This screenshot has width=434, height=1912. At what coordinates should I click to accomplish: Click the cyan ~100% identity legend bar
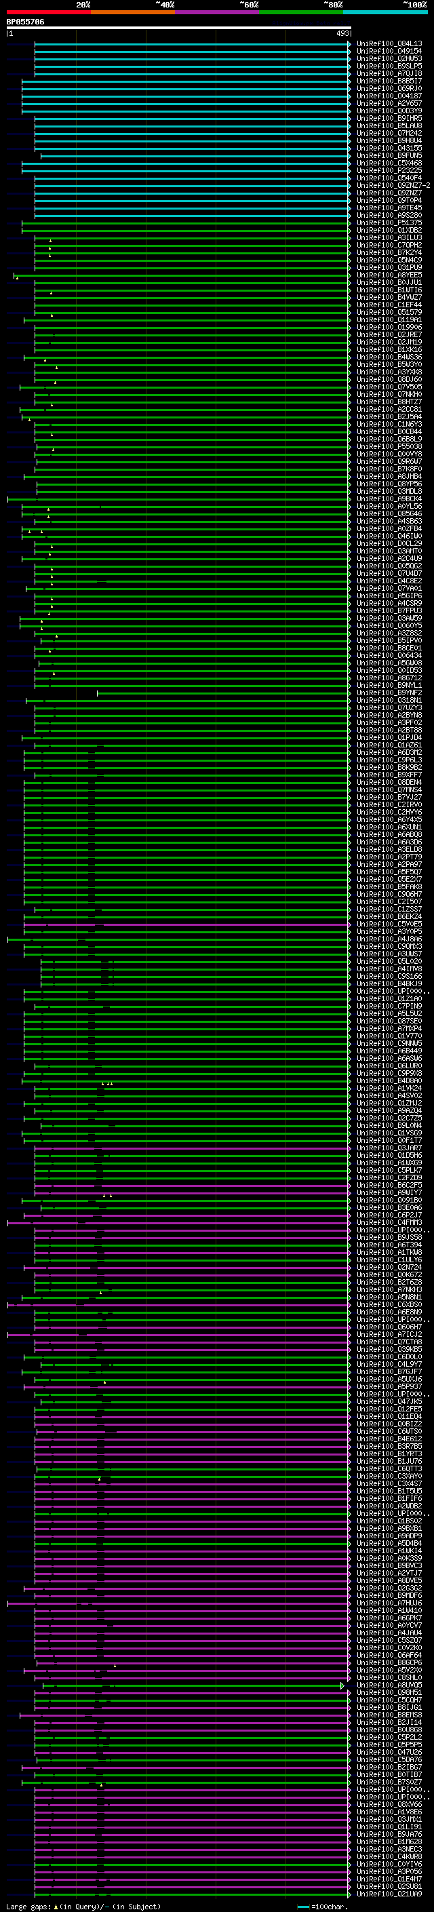pyautogui.click(x=385, y=12)
